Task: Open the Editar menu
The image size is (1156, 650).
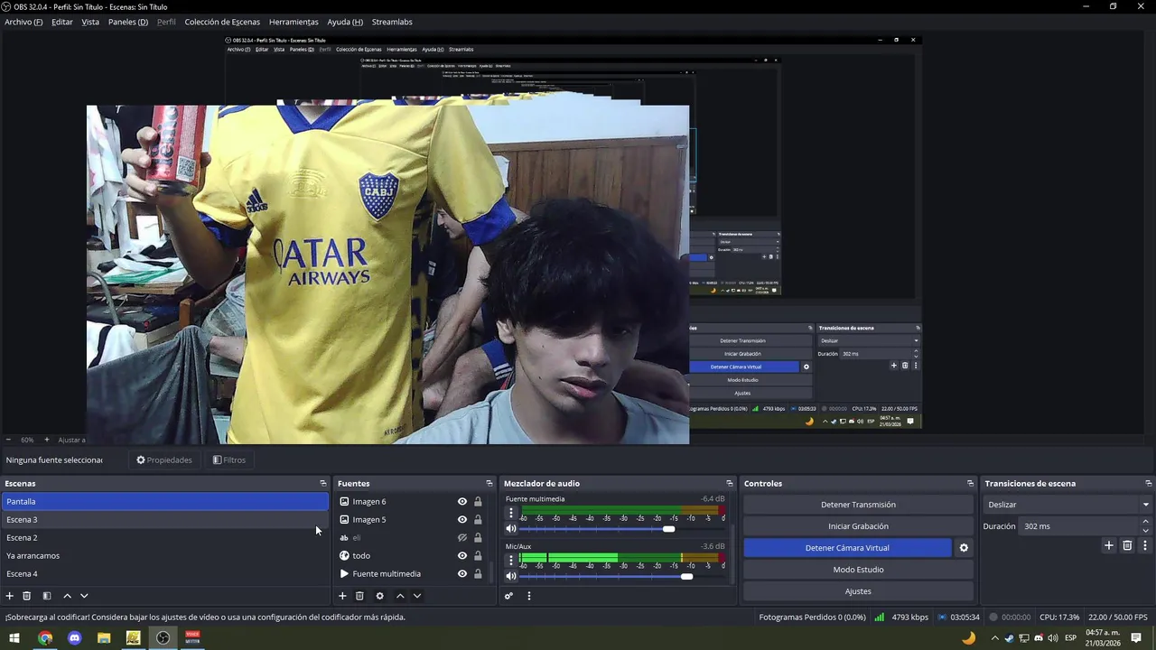Action: [62, 22]
